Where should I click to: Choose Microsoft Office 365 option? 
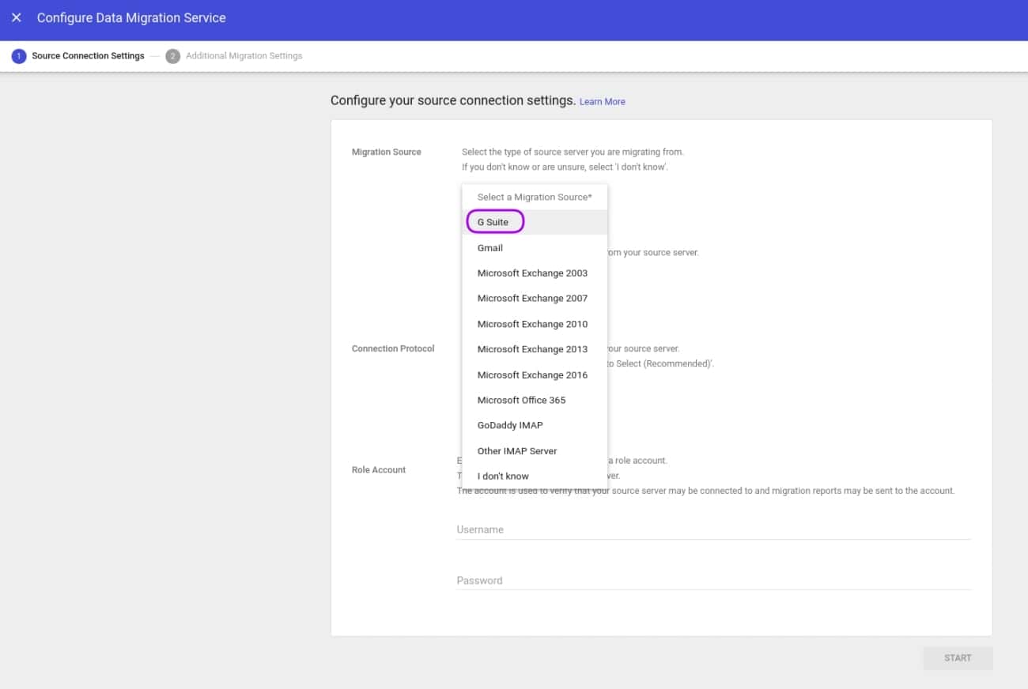click(521, 400)
